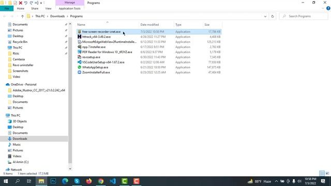Viewport: 331px width, 186px height.
Task: Open Camtasia folder in sidebar
Action: coord(19,59)
